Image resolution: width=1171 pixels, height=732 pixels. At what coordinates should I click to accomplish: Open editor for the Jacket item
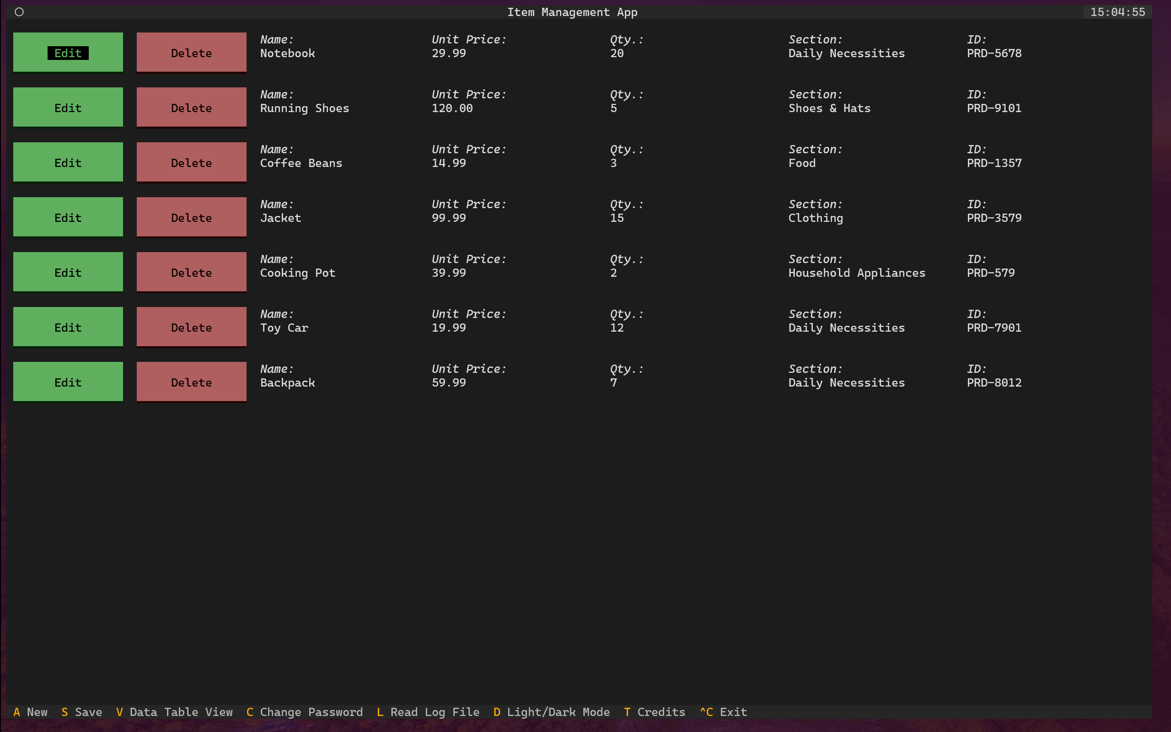[68, 217]
